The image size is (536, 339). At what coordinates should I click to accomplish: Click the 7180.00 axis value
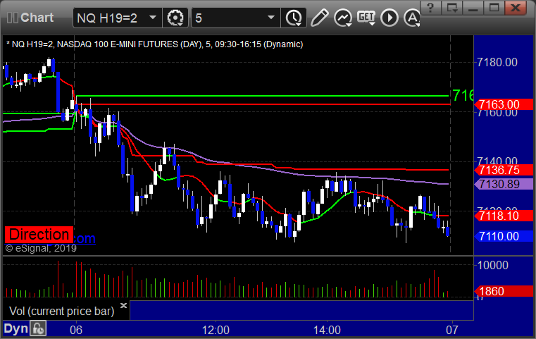coord(497,62)
